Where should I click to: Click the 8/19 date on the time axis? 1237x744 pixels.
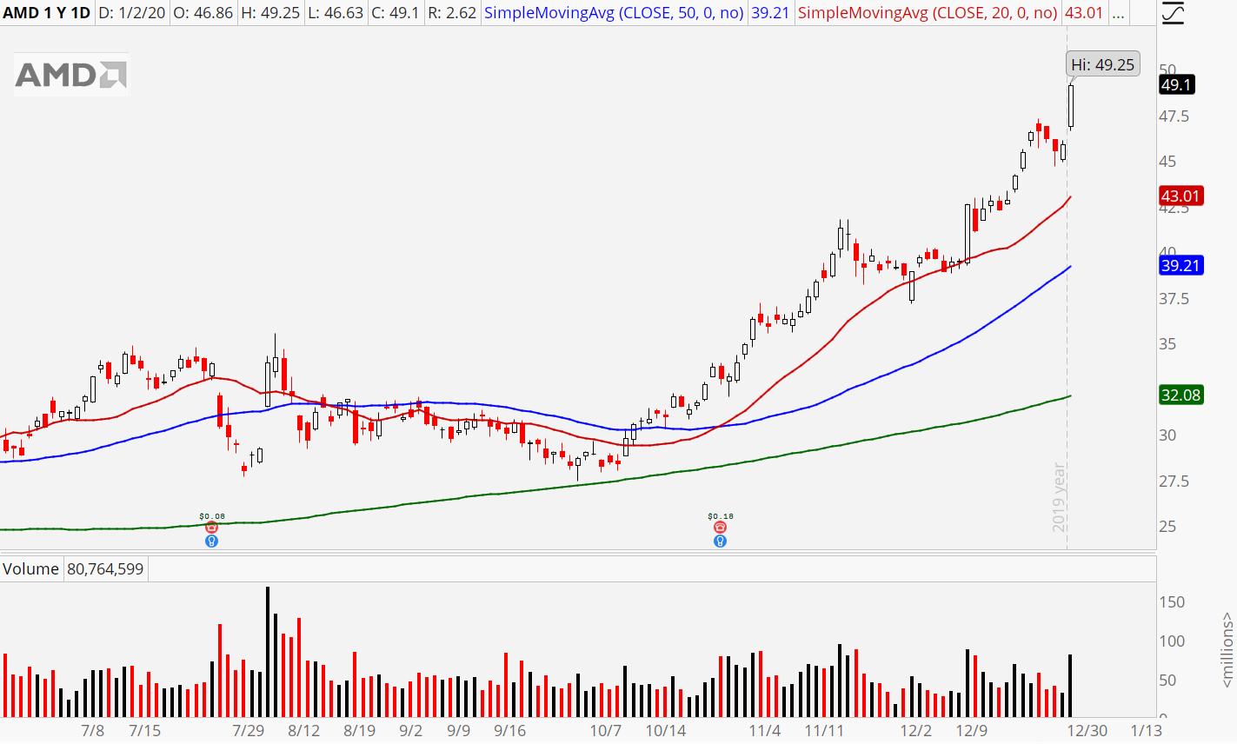360,730
